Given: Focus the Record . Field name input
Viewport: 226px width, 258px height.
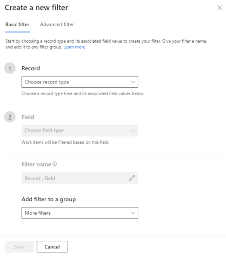Looking at the screenshot, I should [80, 178].
